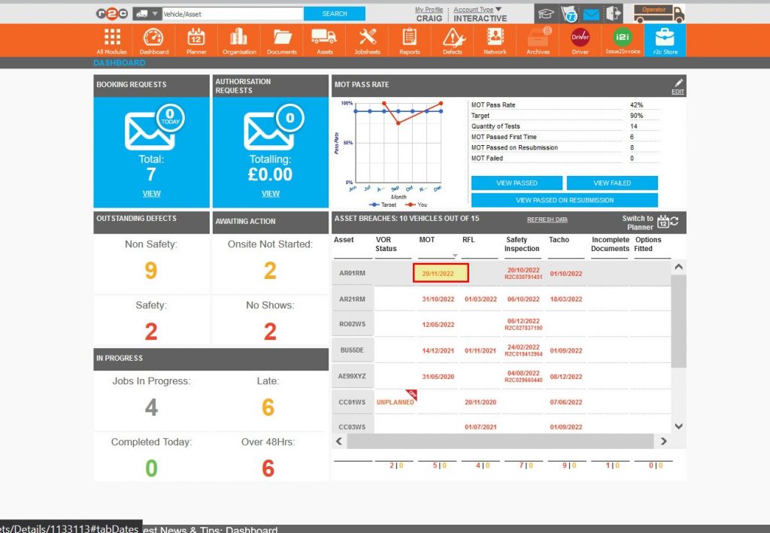Image resolution: width=770 pixels, height=533 pixels.
Task: Click the Incomplete Documents column header
Action: coord(610,244)
